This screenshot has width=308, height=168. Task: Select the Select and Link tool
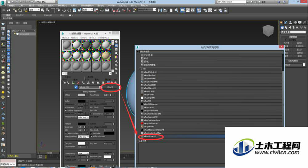click(x=15, y=10)
